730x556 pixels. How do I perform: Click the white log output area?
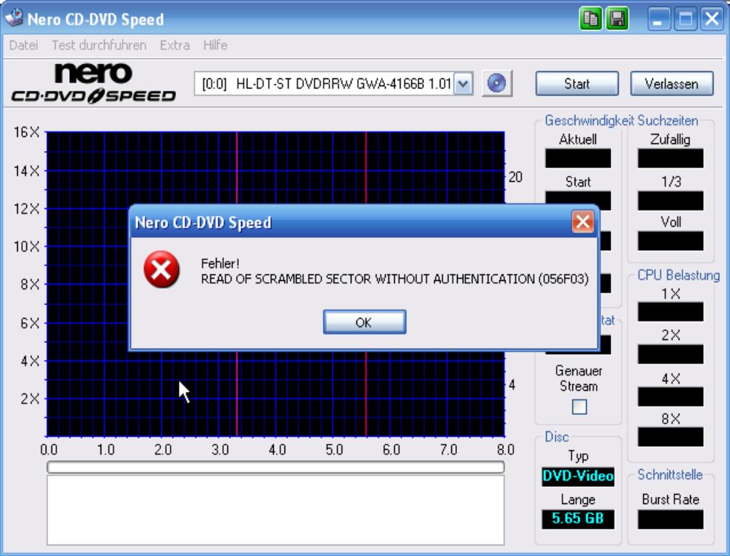(276, 510)
